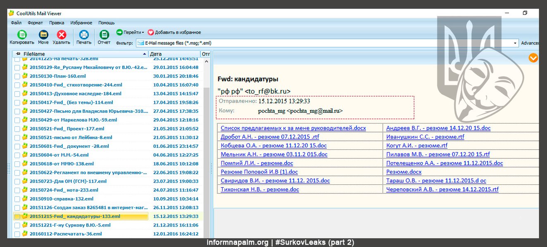
Task: Click the Move toolbar icon
Action: [x=43, y=35]
